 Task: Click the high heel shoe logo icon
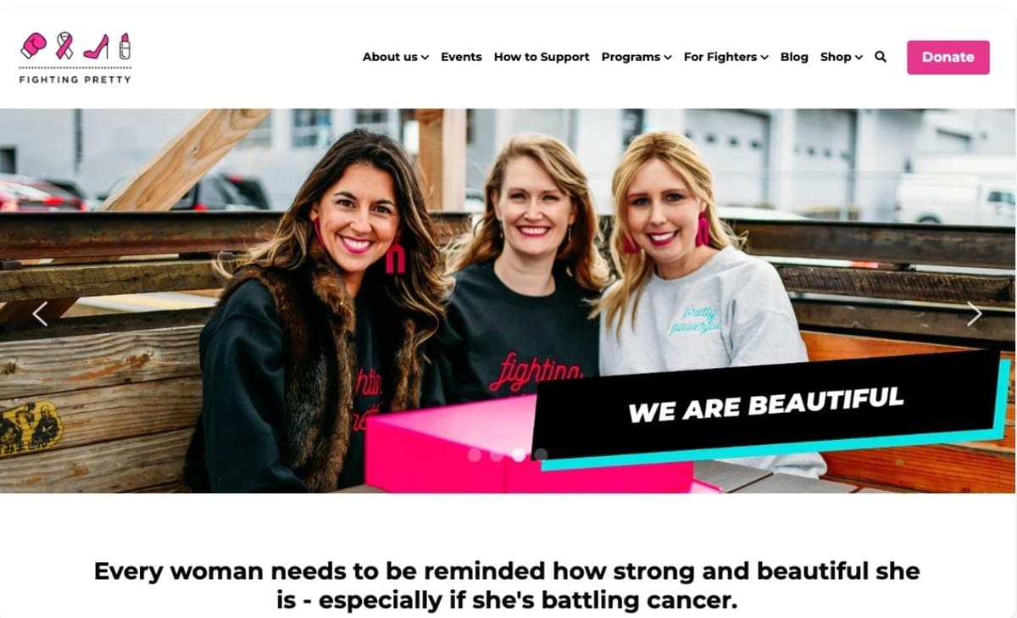(96, 46)
